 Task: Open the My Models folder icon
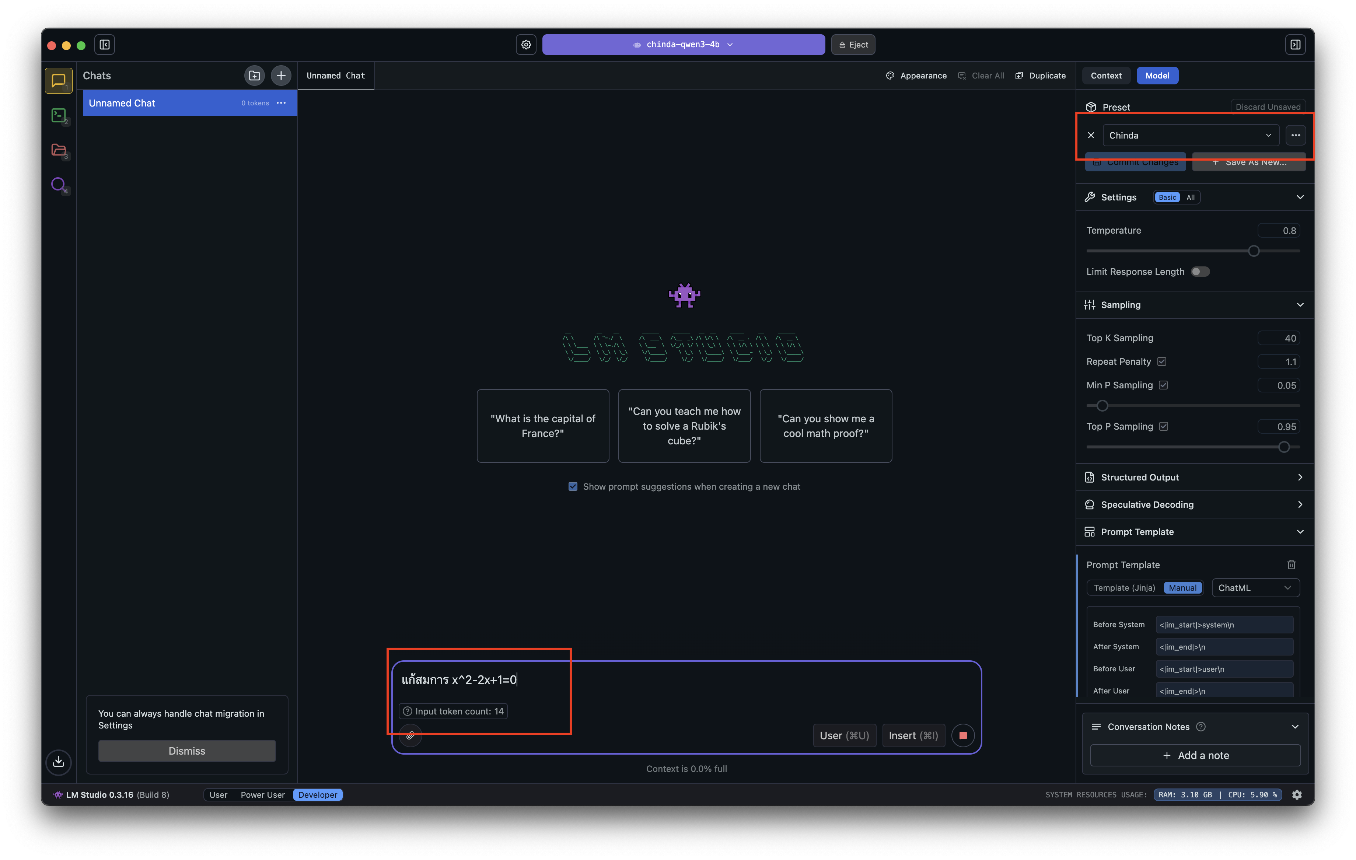point(59,150)
